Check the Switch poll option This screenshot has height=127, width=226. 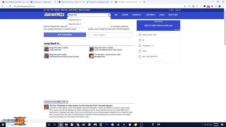pos(140,51)
